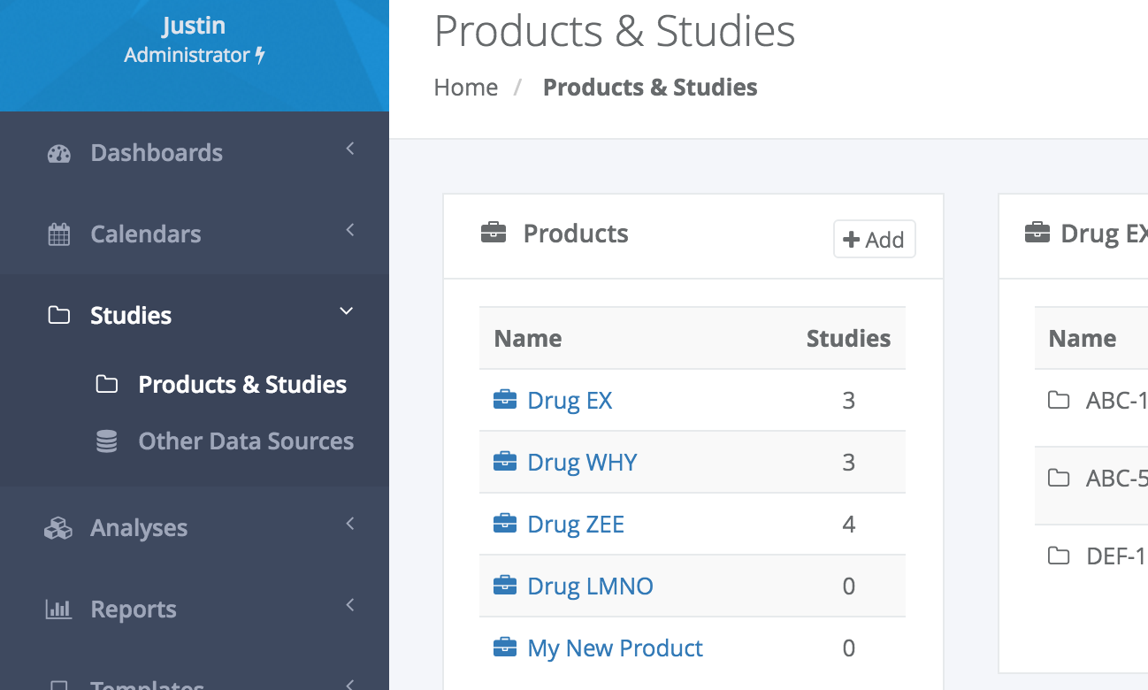Screen dimensions: 1148x690
Task: Click the Analyses cubes icon
Action: [58, 528]
